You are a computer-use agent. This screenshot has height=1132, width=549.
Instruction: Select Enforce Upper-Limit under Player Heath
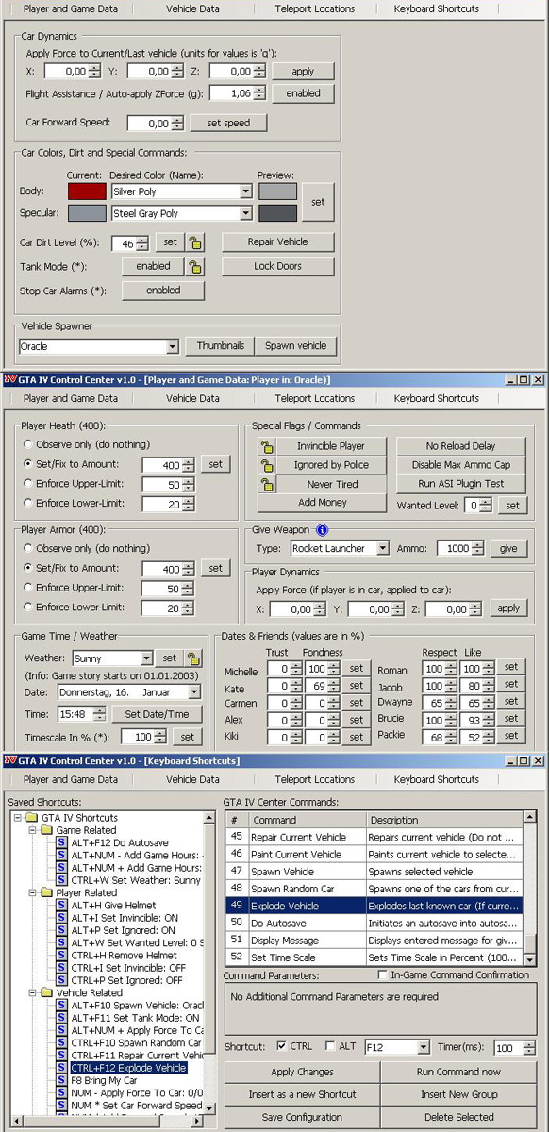(x=28, y=483)
